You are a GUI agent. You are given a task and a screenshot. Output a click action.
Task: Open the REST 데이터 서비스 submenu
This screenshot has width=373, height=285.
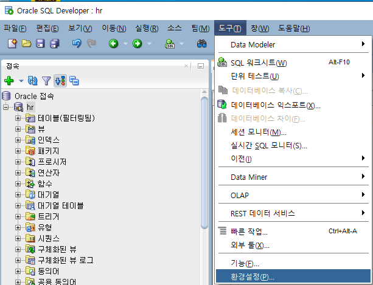coord(293,213)
